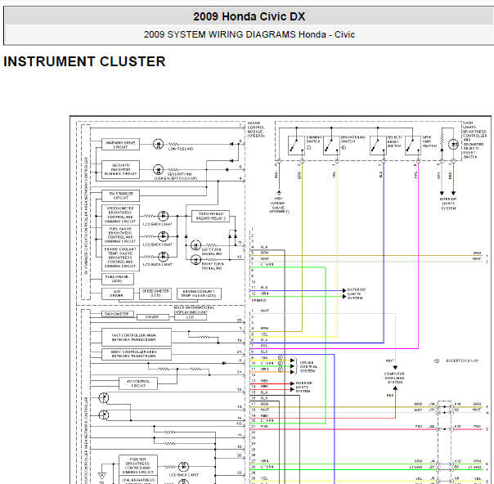Click the 'EXCEPT DX' note

(x=462, y=361)
